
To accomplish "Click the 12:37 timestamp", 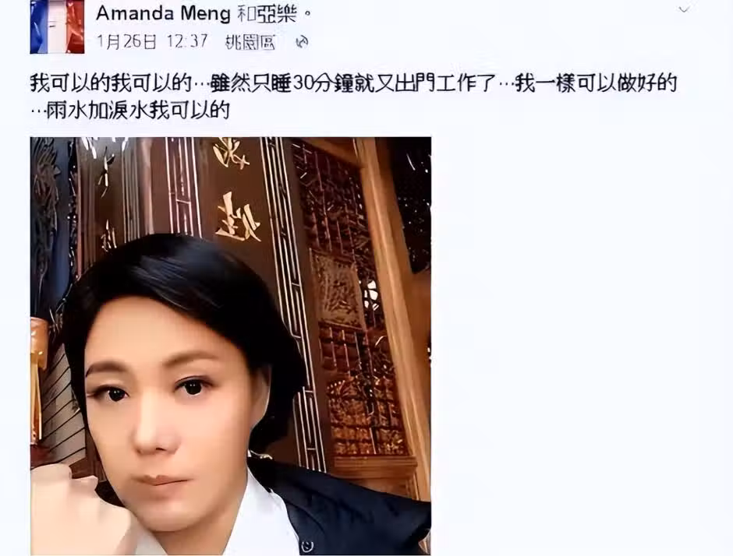I will click(x=187, y=41).
